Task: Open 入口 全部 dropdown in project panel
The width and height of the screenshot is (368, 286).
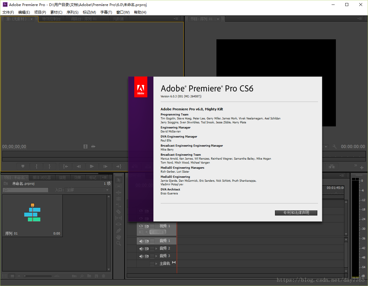Action: 87,190
